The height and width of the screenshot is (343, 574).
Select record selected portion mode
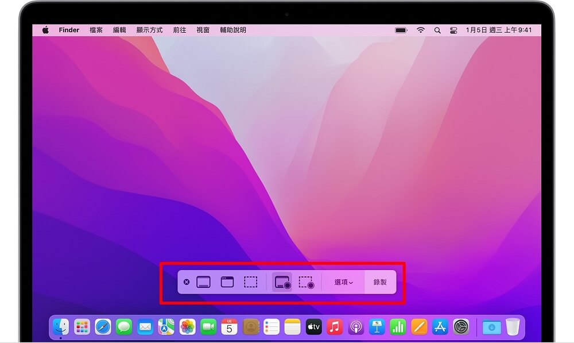tap(305, 282)
